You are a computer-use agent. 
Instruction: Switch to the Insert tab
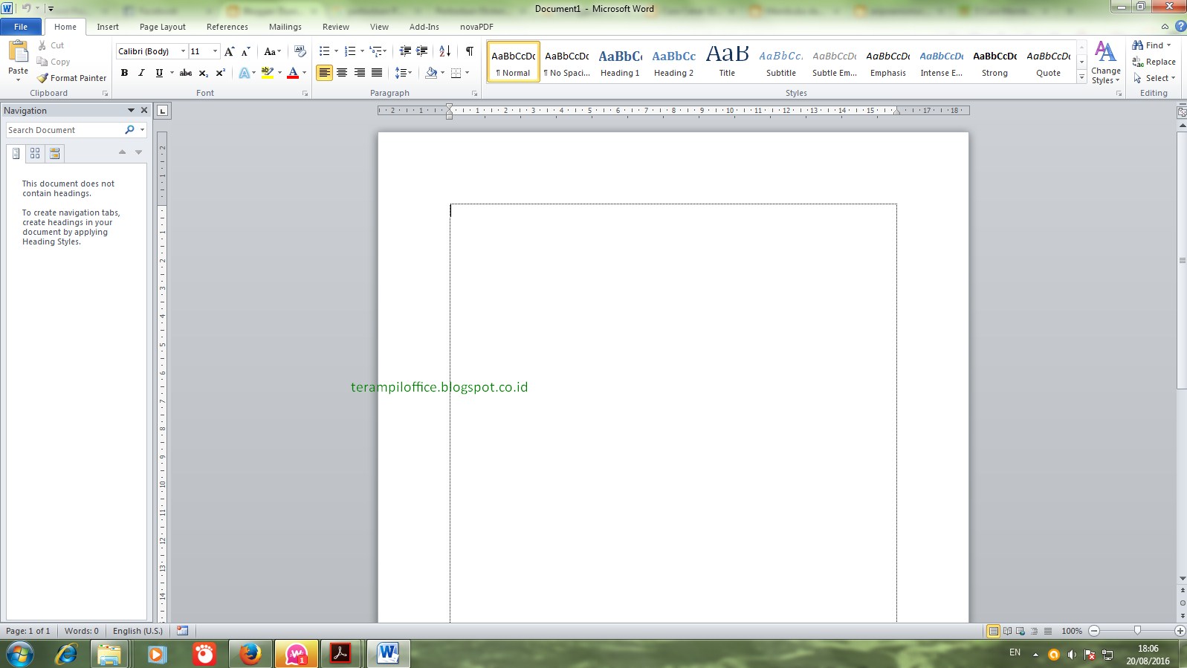(x=108, y=27)
